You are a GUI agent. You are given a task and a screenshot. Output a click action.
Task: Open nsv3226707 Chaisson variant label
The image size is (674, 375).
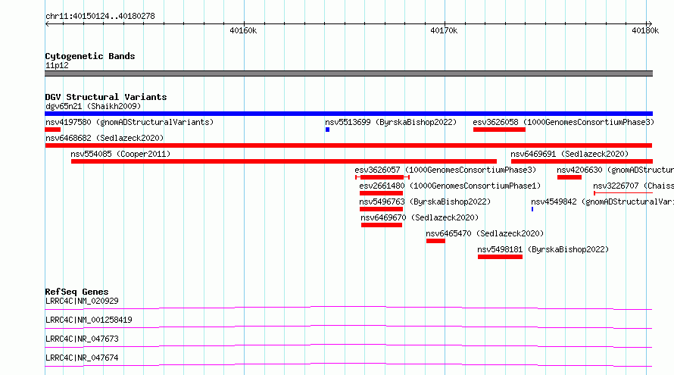point(633,186)
